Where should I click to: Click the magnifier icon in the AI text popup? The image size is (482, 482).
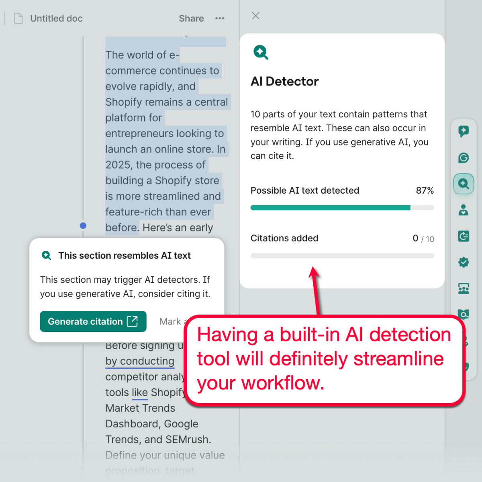coord(46,255)
